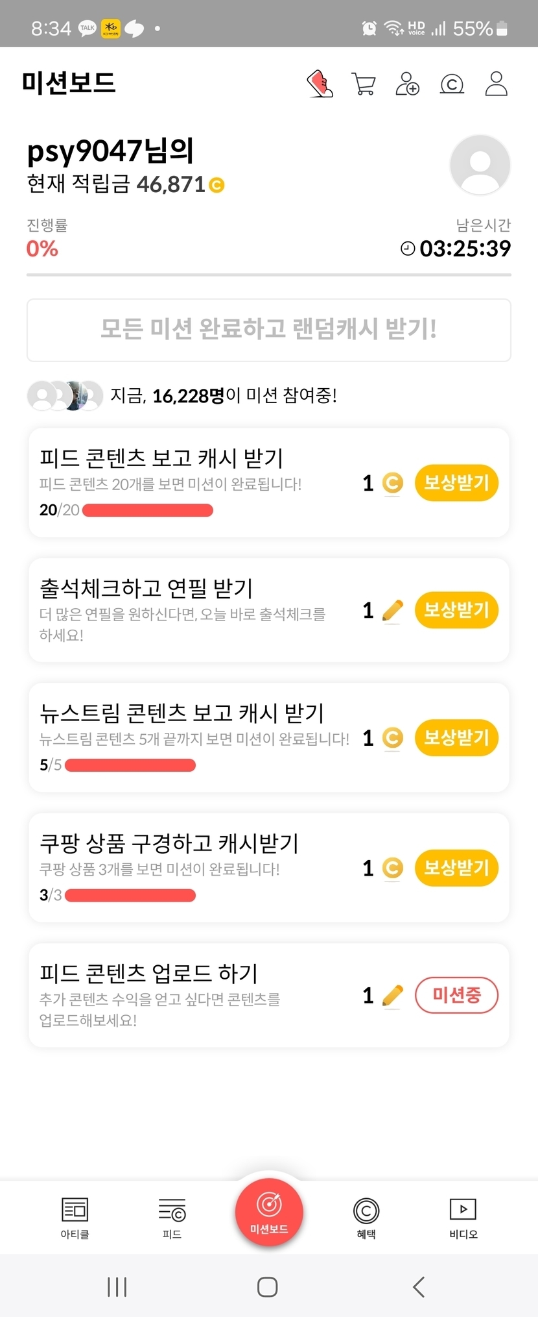Open the shopping cart icon
This screenshot has height=1317, width=538.
point(364,84)
